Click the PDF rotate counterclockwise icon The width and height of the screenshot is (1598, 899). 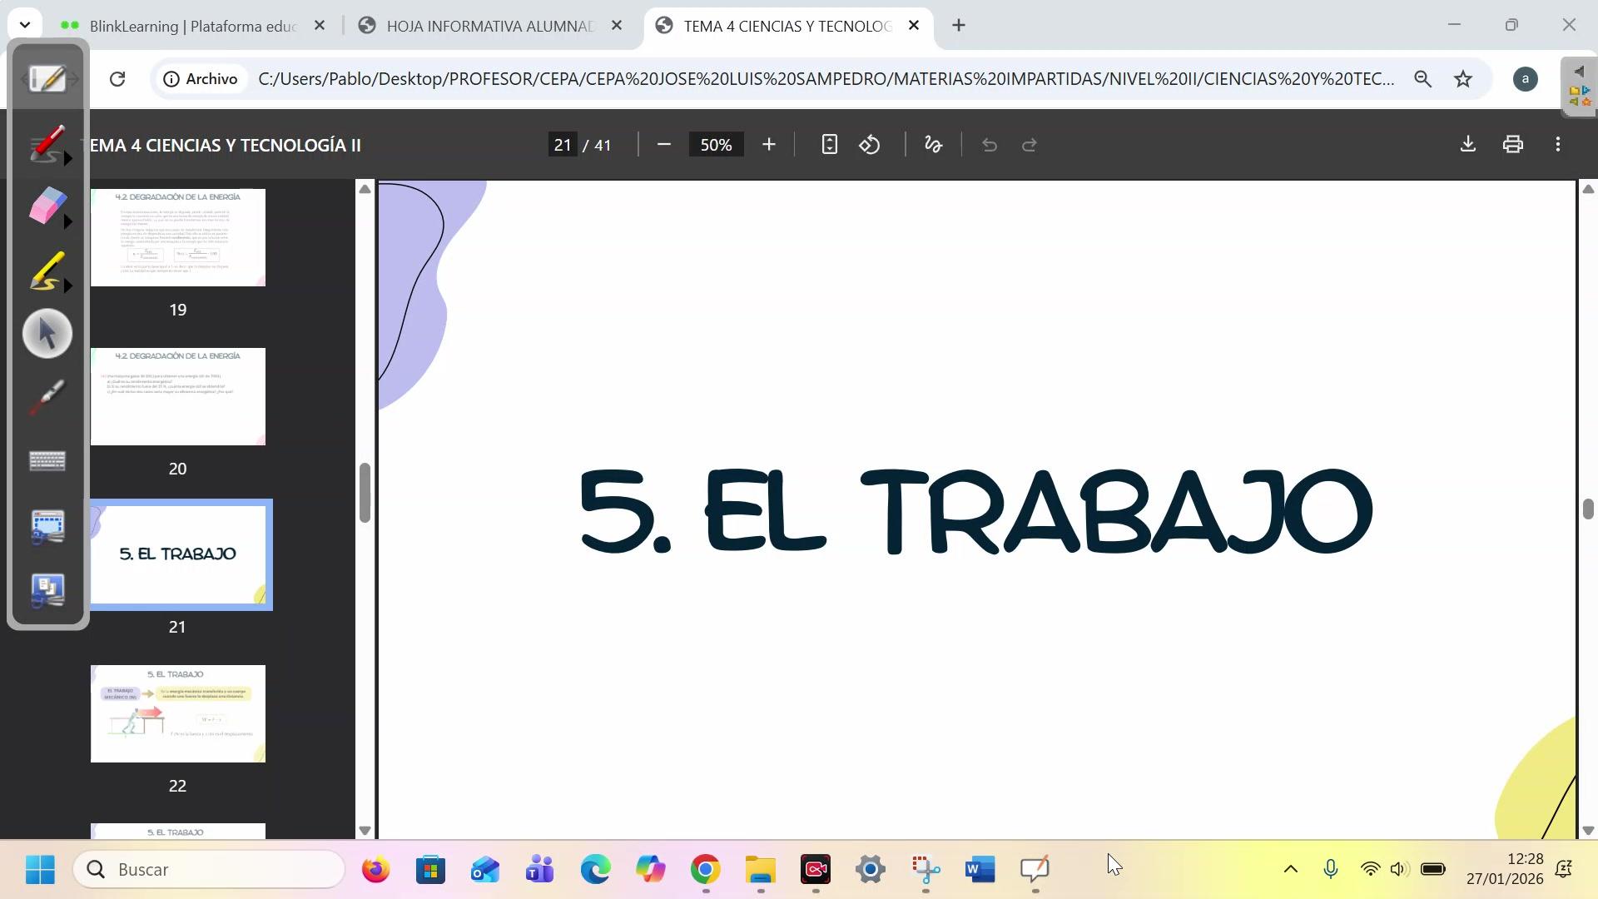pos(870,145)
